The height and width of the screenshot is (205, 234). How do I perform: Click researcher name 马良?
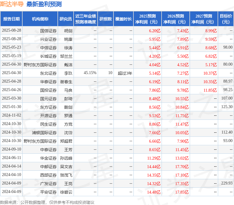tap(68, 90)
